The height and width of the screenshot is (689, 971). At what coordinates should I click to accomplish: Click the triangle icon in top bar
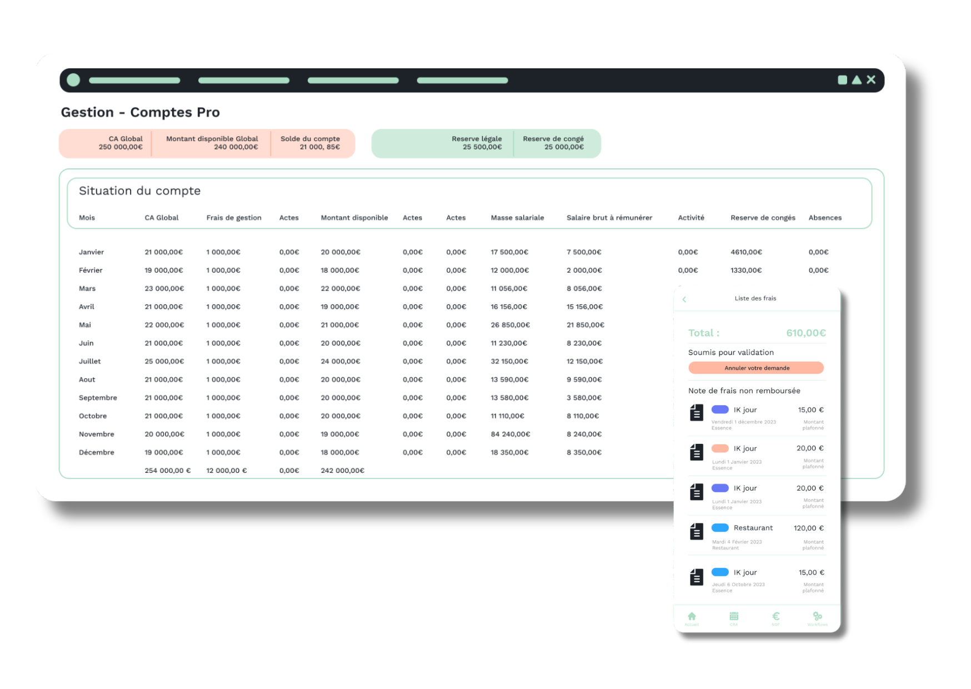coord(857,80)
